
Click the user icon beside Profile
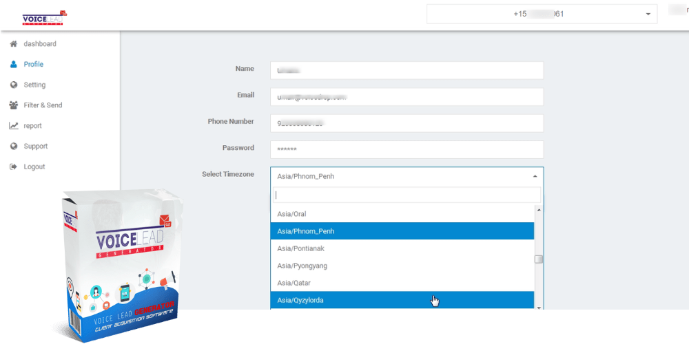coord(14,64)
